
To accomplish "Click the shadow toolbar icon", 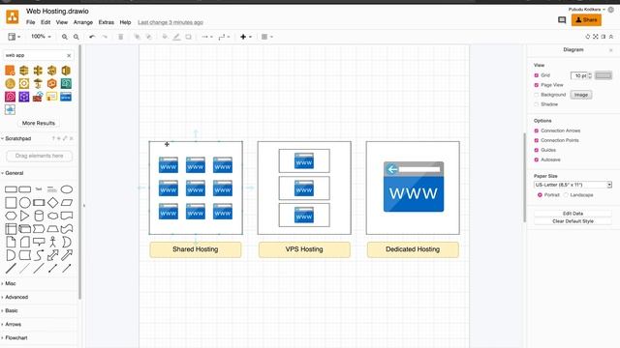I will click(189, 37).
